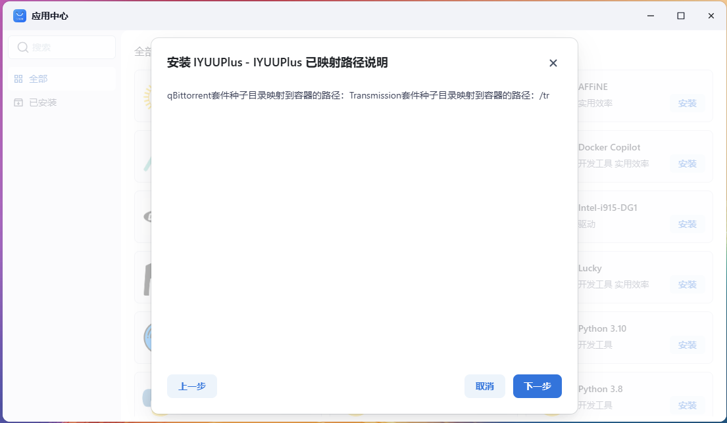Install Python 3.8 with 安装
Screen dimensions: 727x423
687,405
